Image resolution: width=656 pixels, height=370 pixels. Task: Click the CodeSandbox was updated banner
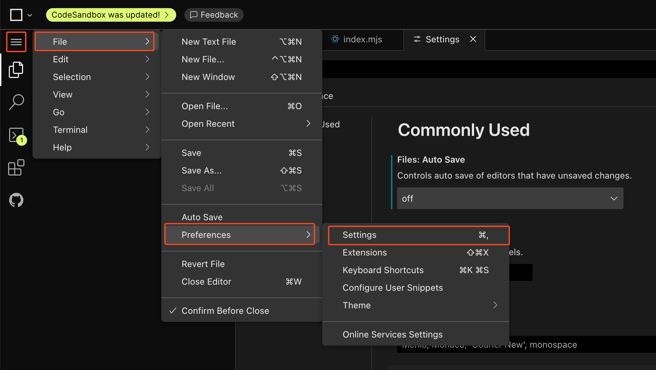pyautogui.click(x=111, y=15)
